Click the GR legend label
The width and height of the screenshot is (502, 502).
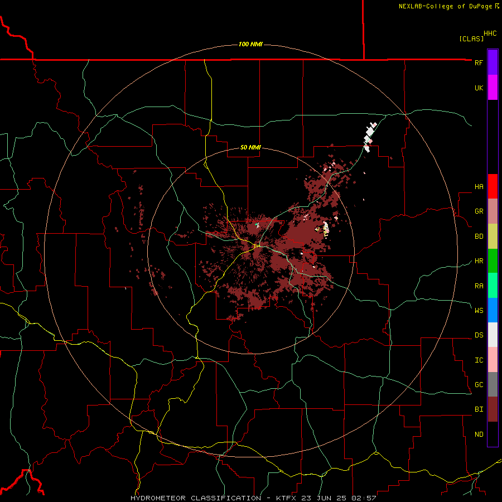pyautogui.click(x=479, y=211)
